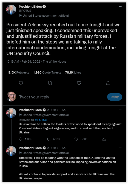Click the reply icon under main tweet
This screenshot has height=184, width=128.
click(x=21, y=83)
